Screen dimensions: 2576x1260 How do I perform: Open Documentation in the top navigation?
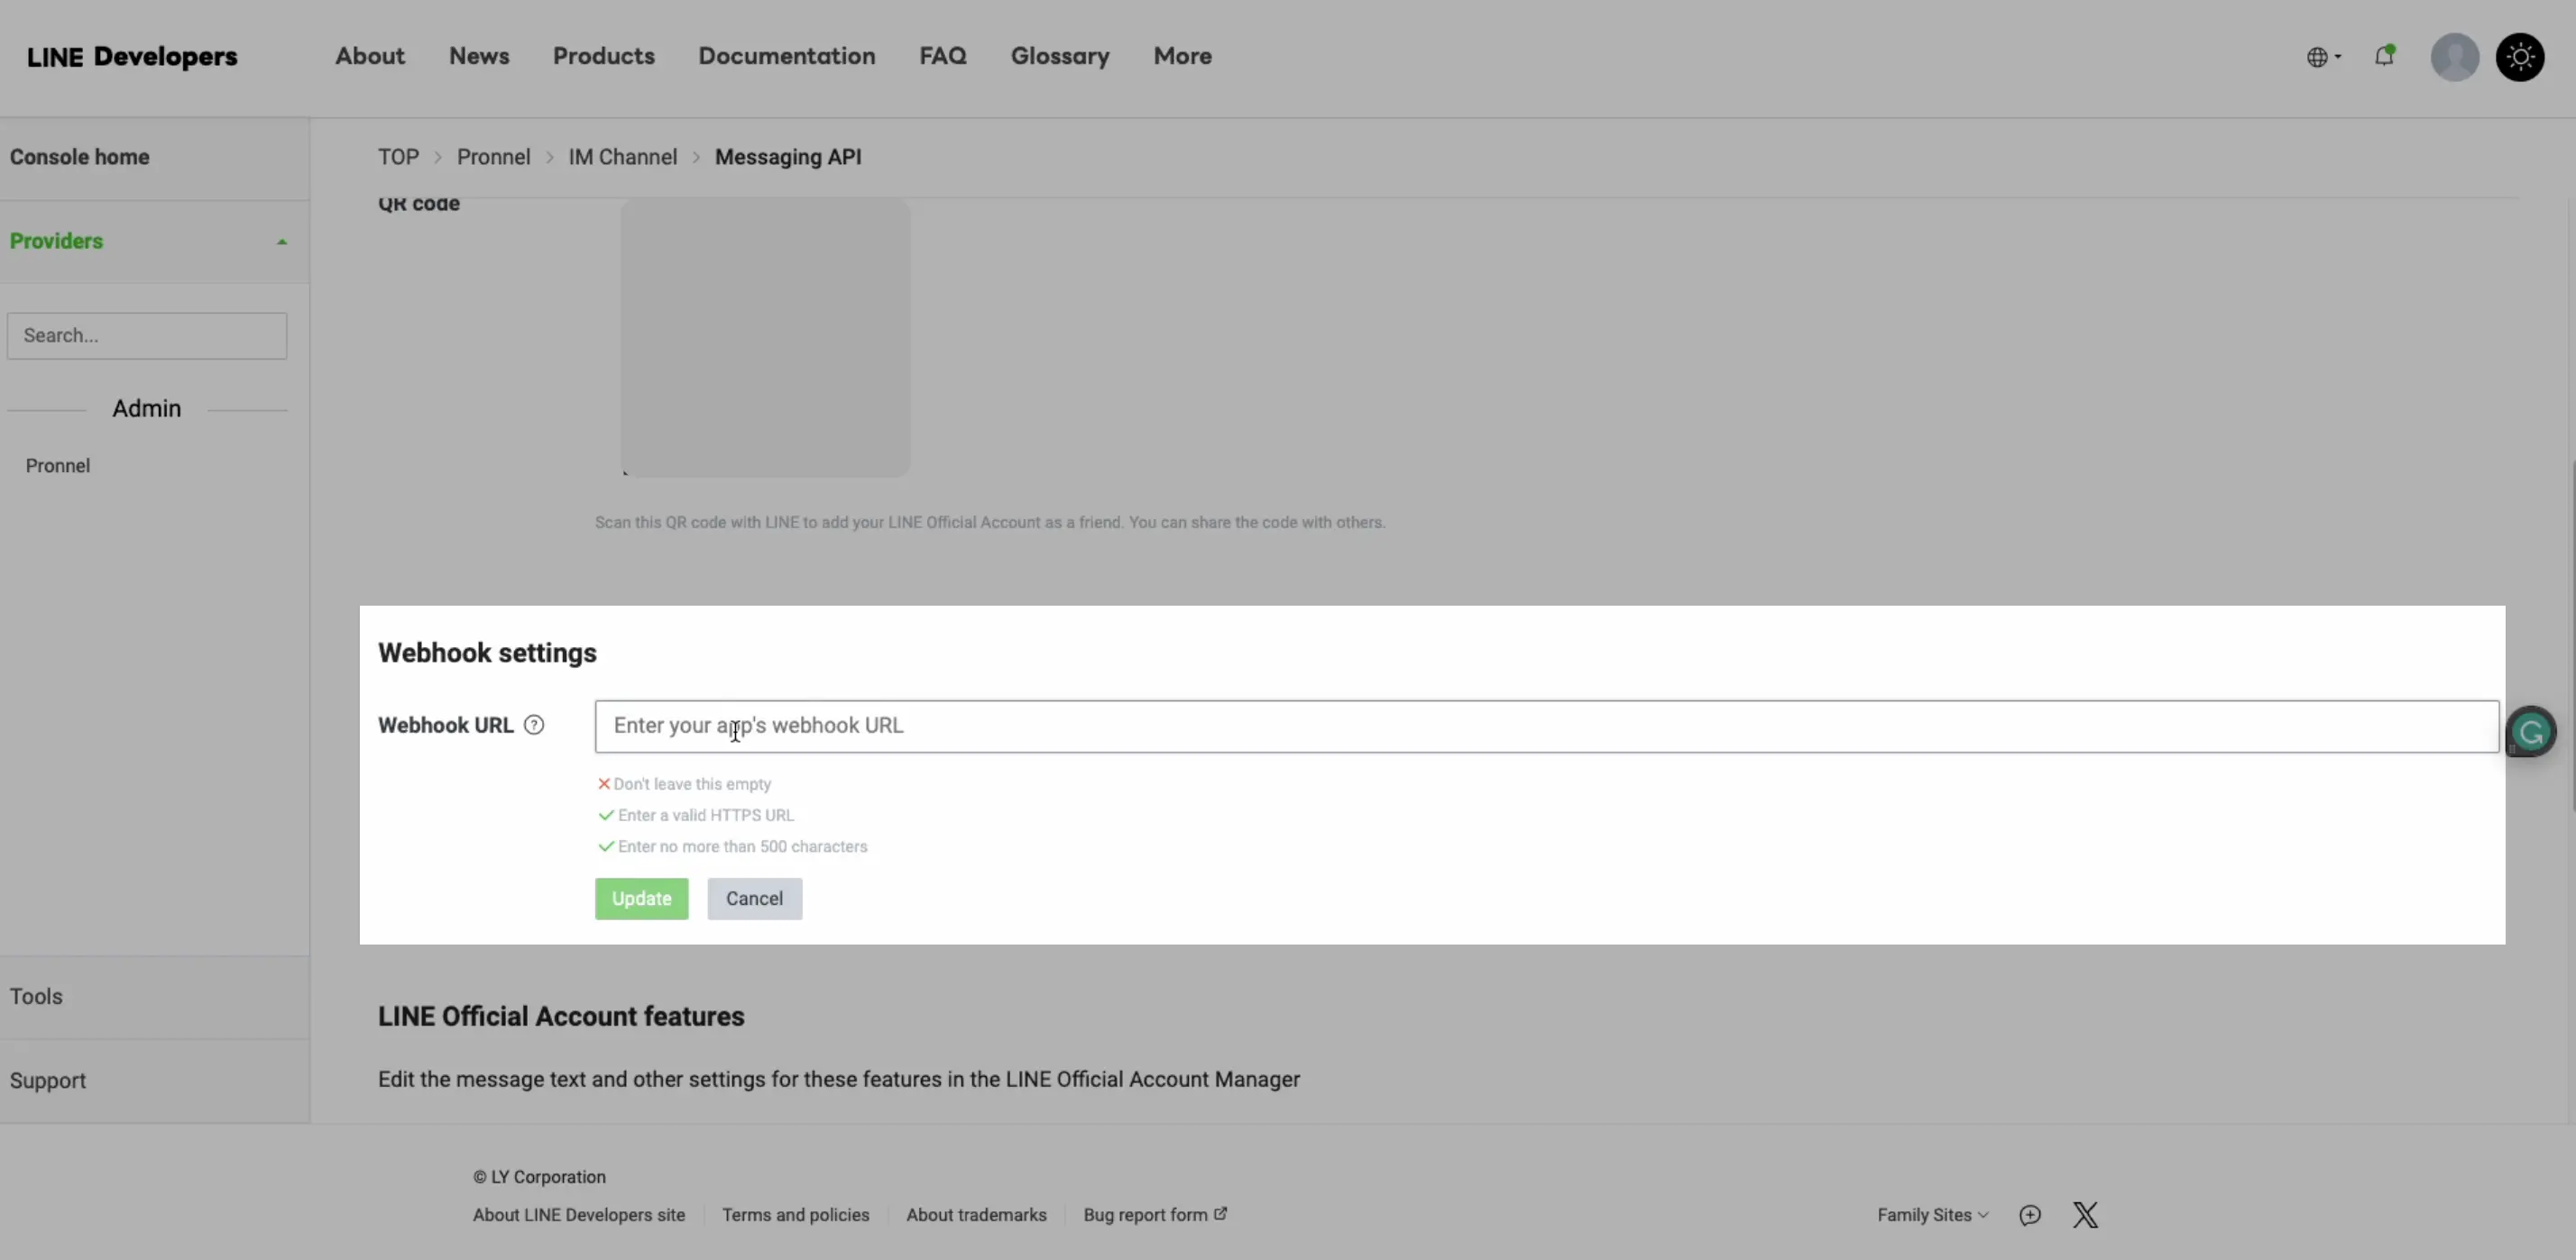pos(786,57)
